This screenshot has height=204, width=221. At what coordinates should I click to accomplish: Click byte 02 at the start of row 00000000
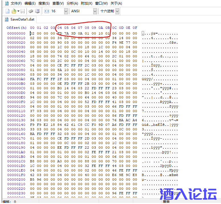32,33
